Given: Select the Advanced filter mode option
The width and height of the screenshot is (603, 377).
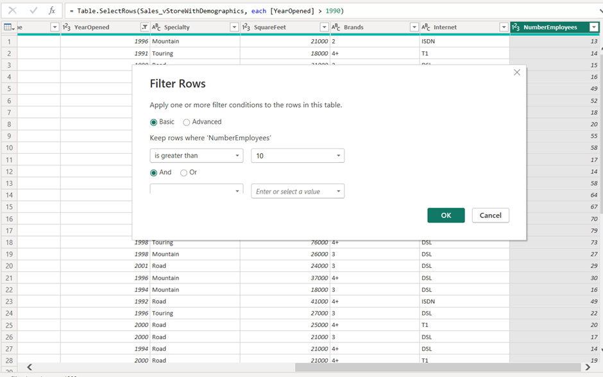Looking at the screenshot, I should pos(187,122).
